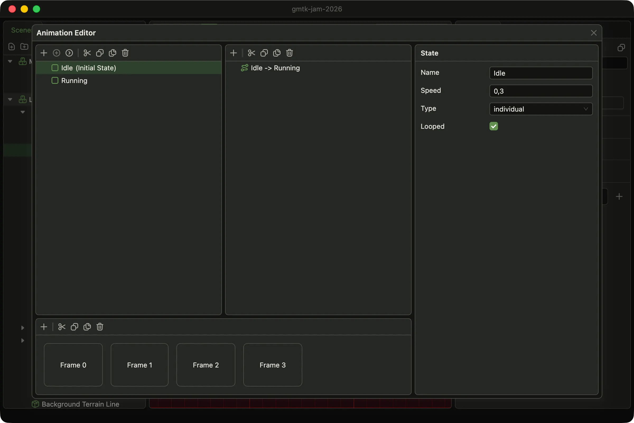The image size is (634, 423).
Task: Open the Type dropdown set to individual
Action: point(541,109)
